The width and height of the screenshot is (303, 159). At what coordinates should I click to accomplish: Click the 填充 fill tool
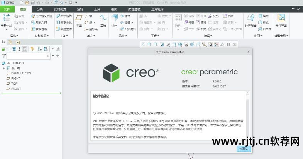click(264, 16)
